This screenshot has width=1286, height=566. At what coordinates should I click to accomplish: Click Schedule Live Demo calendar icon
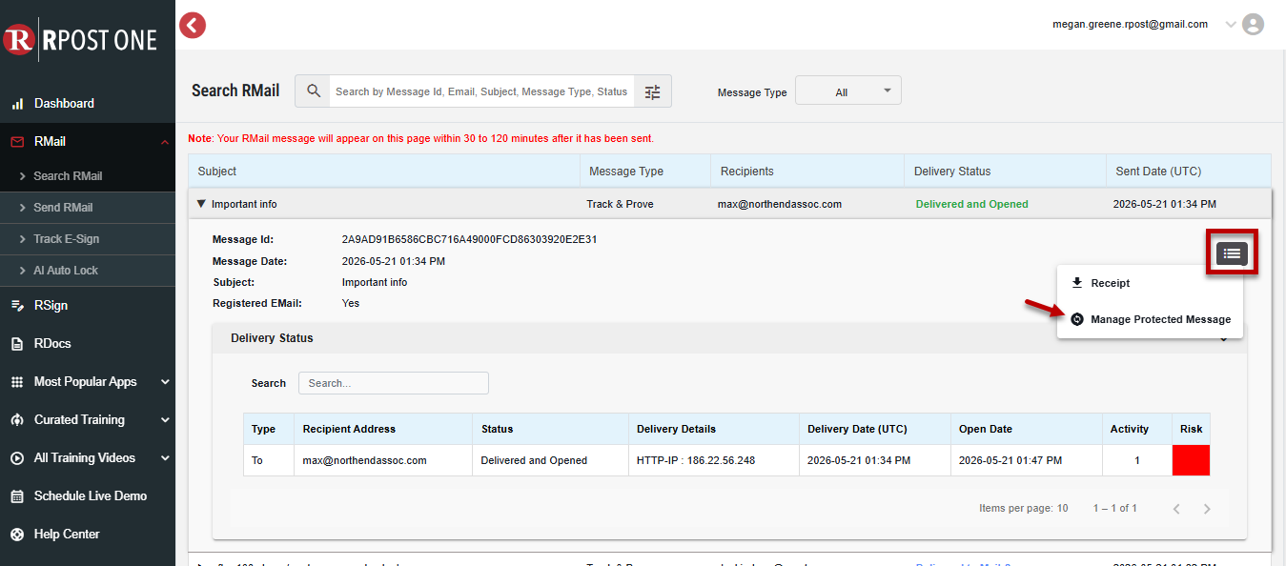[17, 495]
